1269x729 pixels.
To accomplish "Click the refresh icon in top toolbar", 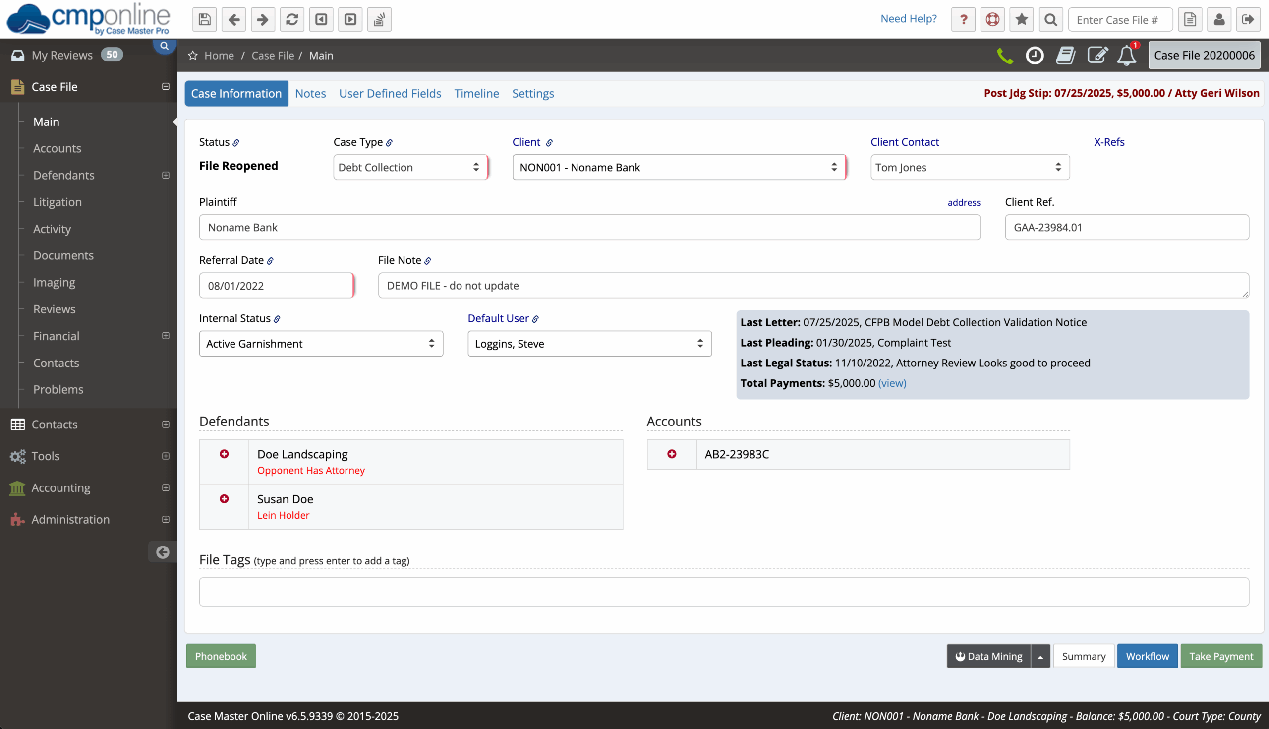I will tap(292, 19).
